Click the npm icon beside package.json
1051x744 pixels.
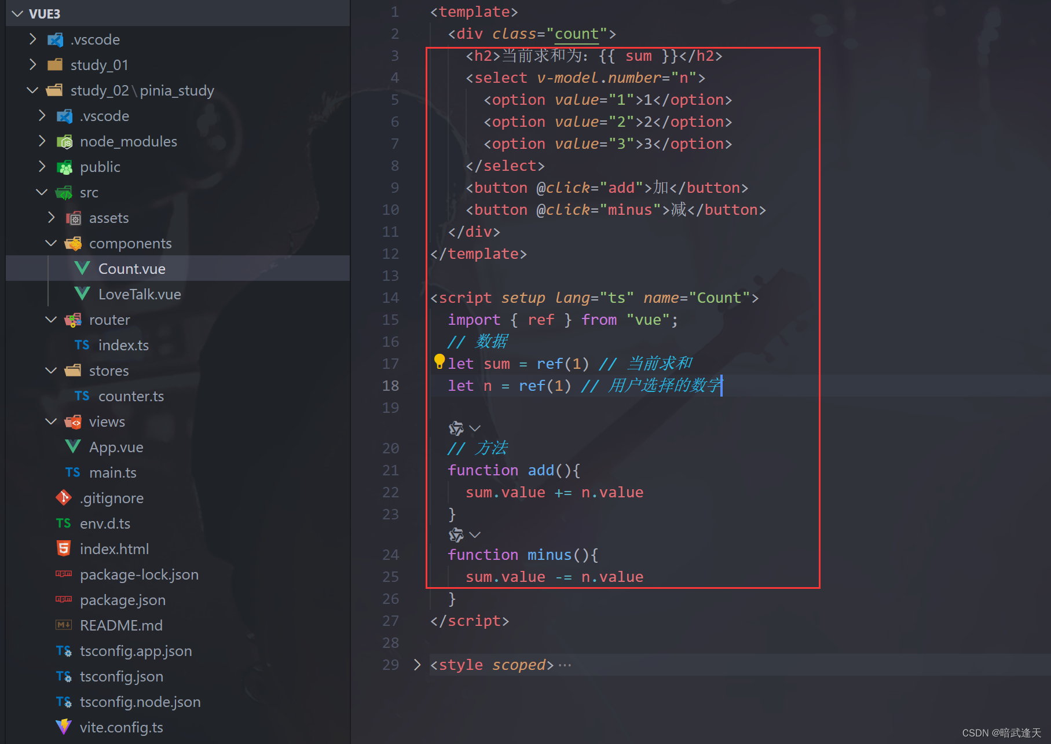(x=64, y=599)
